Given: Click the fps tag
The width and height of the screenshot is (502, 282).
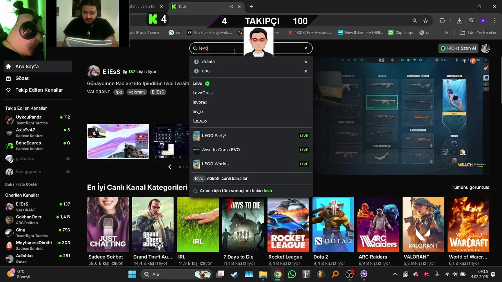Looking at the screenshot, I should [x=119, y=92].
